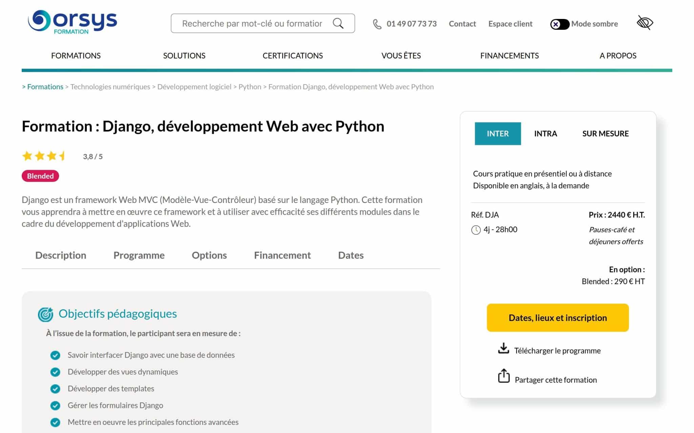This screenshot has width=694, height=433.
Task: Click the Orsys Formation logo
Action: [x=73, y=22]
